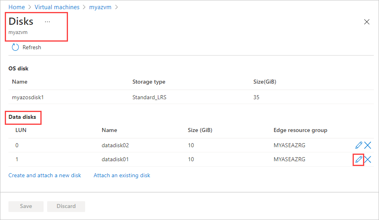Click the Discard button
Viewport: 379px width, 220px height.
point(66,206)
